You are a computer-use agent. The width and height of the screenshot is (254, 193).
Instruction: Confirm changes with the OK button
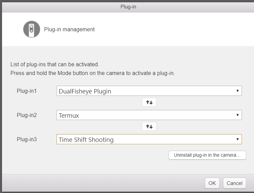[212, 183]
